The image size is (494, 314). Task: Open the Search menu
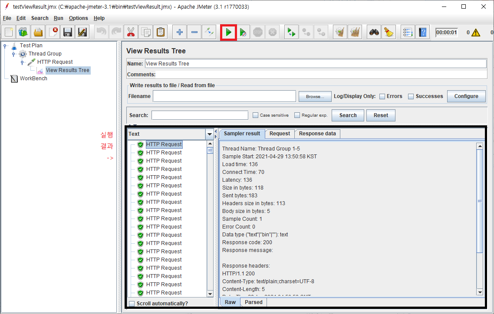40,18
